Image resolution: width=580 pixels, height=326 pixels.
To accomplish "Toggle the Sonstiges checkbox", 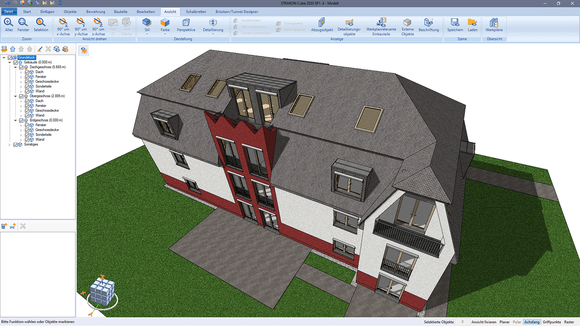I will [16, 144].
